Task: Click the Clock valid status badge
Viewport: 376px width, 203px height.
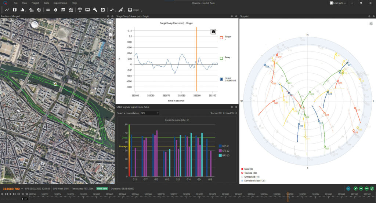Action: (102, 189)
